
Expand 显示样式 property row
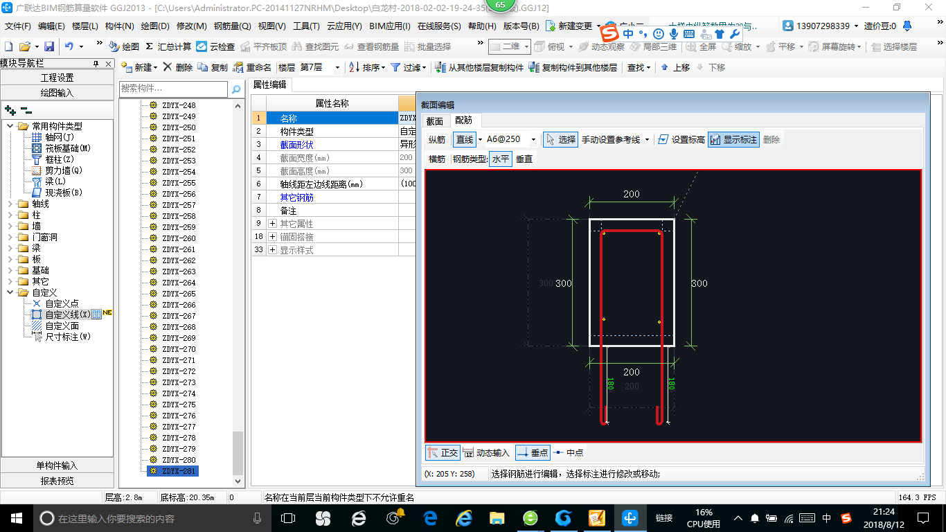point(273,250)
